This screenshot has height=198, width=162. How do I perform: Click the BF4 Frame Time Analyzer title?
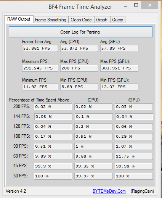(80, 7)
